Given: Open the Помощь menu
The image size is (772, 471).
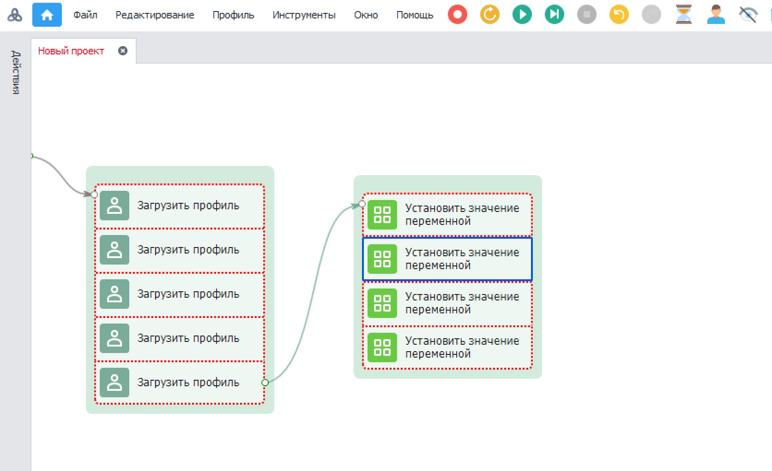Looking at the screenshot, I should (415, 15).
